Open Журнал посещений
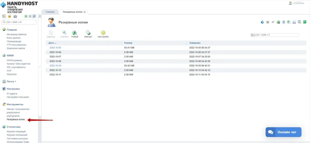310x143 pixels. [17, 135]
